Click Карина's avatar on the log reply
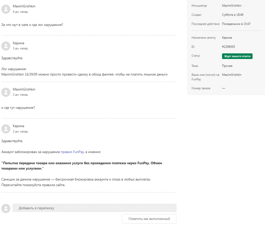The height and width of the screenshot is (225, 265). pos(6,46)
